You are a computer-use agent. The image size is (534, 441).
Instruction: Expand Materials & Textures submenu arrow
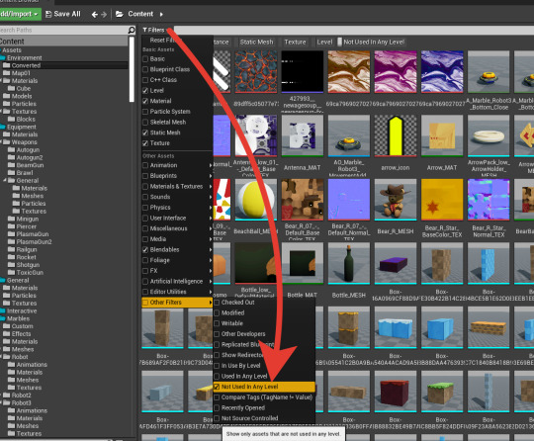211,187
